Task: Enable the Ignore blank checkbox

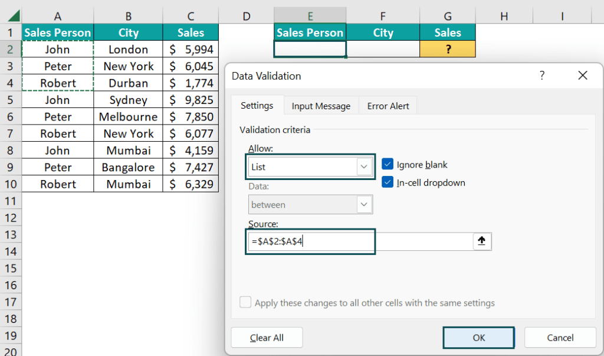Action: [388, 165]
